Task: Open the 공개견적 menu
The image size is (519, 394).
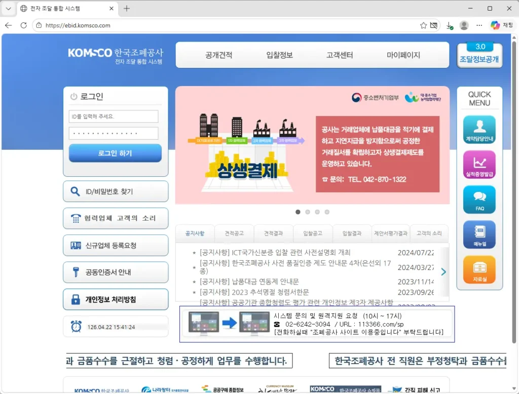Action: (218, 55)
